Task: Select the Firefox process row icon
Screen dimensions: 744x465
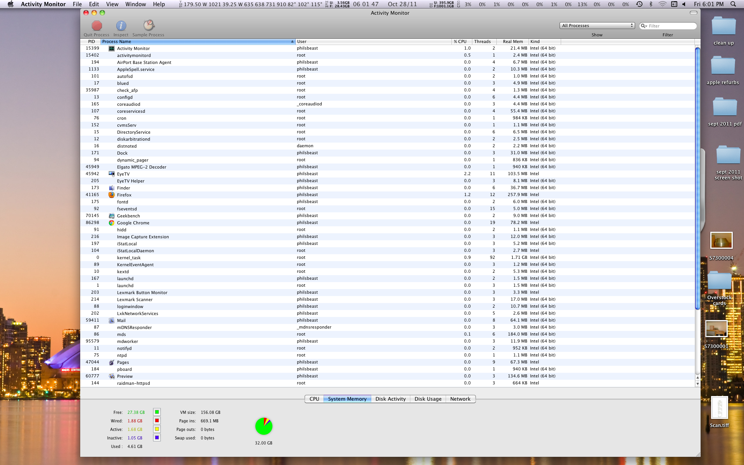Action: pyautogui.click(x=112, y=195)
